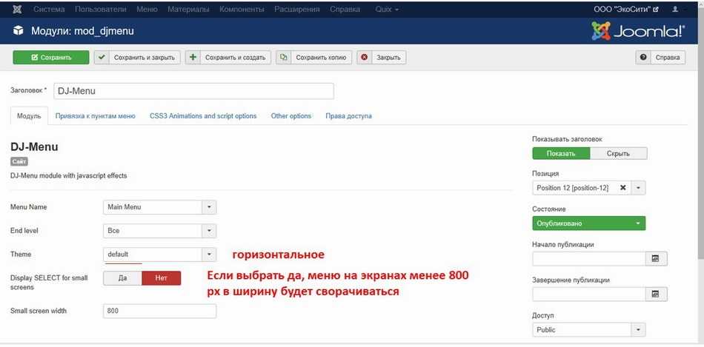Viewport: 704px width, 347px height.
Task: Select Нет for small screens display
Action: pos(161,278)
